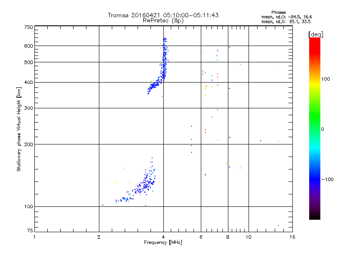Click the 'Phases' legend heading
Screen dimensions: 344x258
point(278,12)
